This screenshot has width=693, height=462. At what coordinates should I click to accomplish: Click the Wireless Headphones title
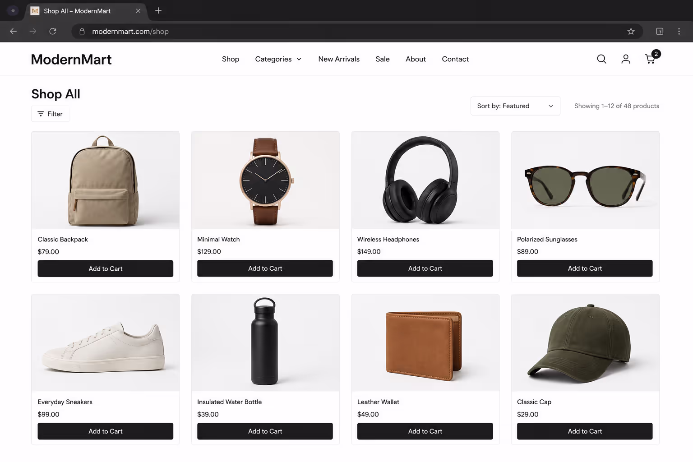388,240
